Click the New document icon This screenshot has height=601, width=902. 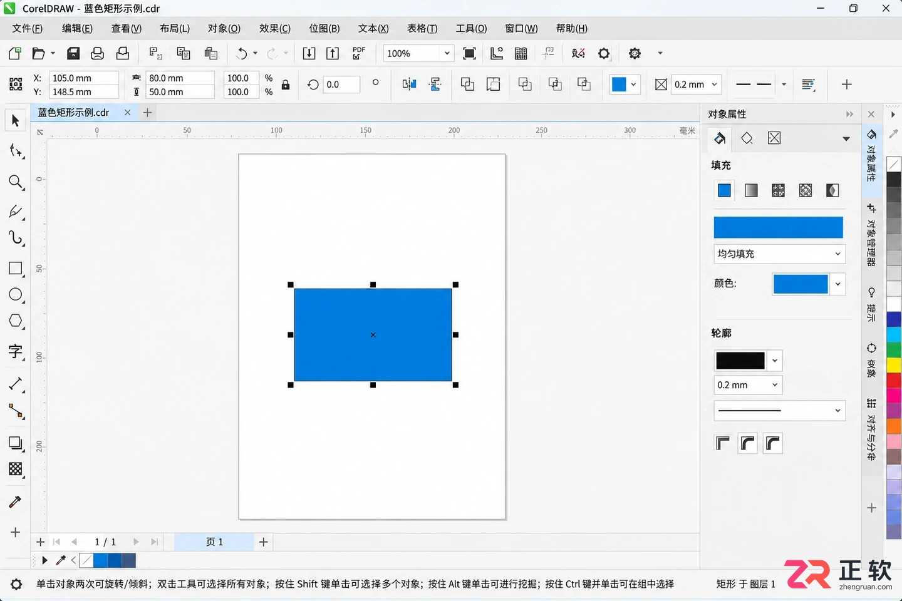pos(15,53)
